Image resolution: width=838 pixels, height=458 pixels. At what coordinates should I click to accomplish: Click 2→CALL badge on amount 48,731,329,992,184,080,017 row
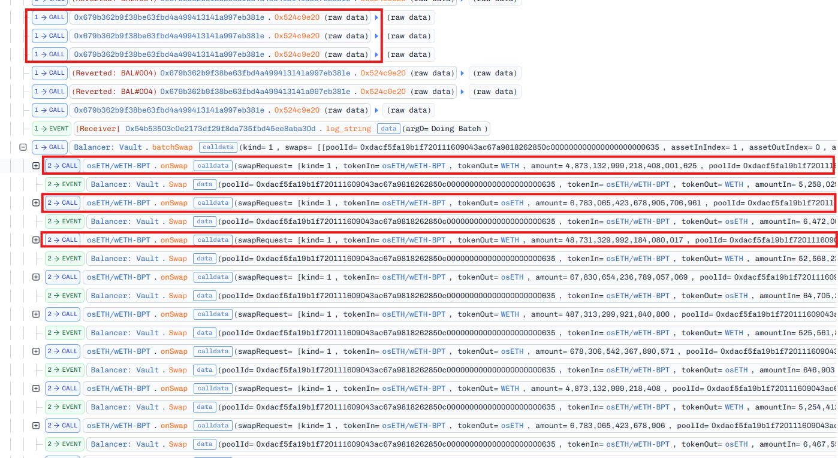(63, 240)
